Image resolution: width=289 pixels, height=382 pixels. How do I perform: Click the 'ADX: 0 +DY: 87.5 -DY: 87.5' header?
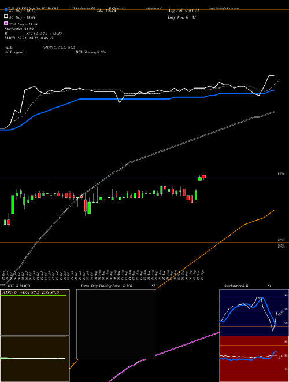(31, 293)
